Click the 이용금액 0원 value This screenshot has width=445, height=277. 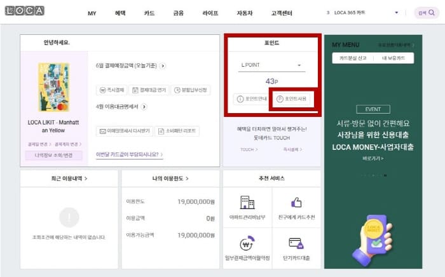210,219
